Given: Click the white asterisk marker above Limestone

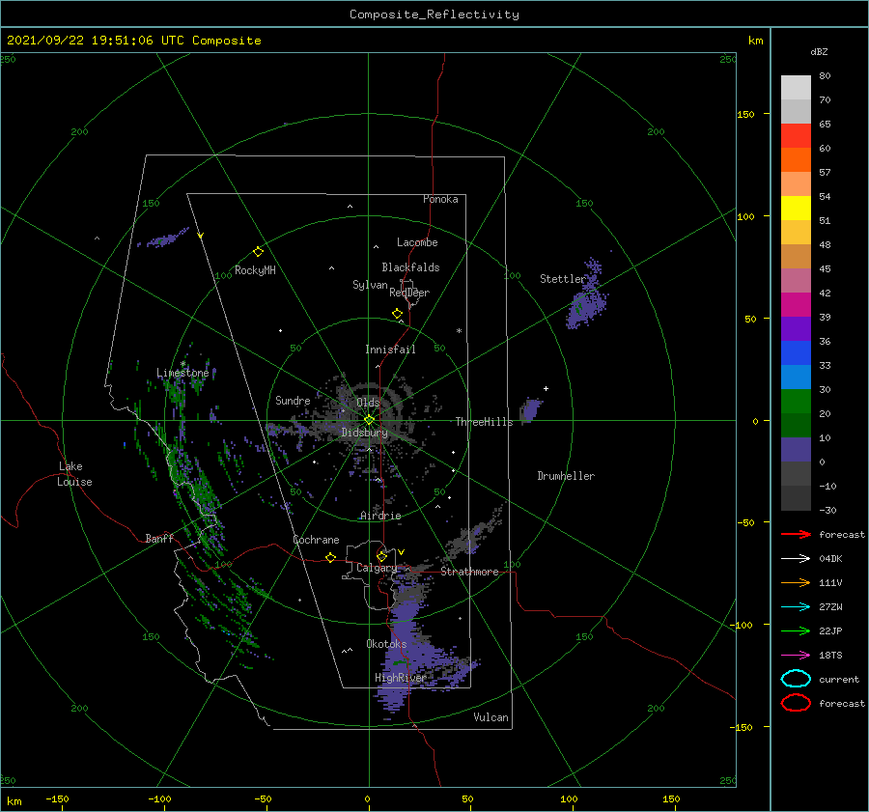Looking at the screenshot, I should [x=182, y=364].
